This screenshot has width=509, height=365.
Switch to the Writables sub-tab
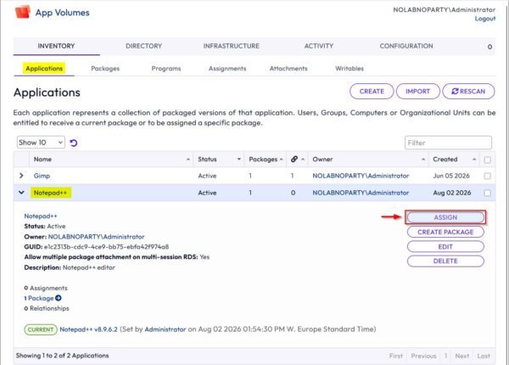(x=350, y=69)
